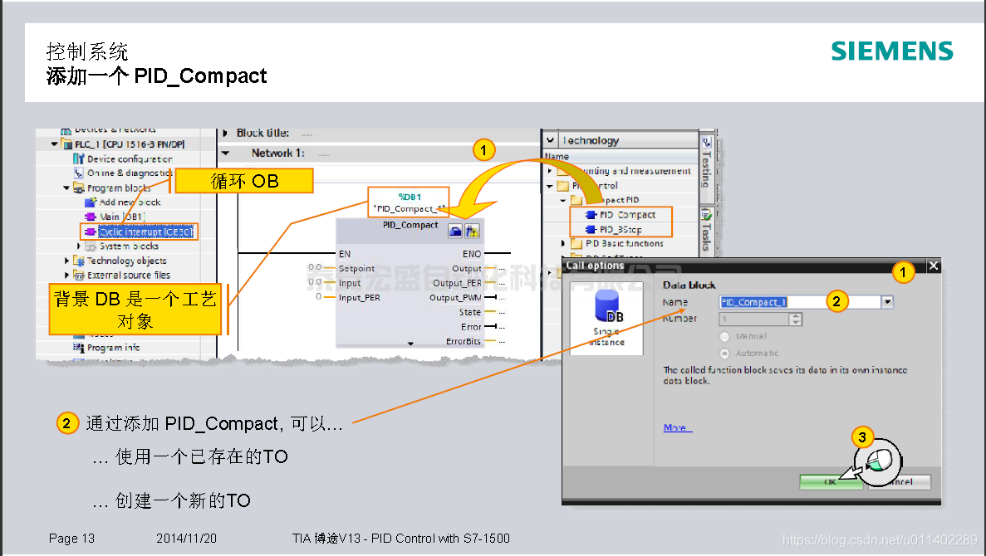The width and height of the screenshot is (986, 556).
Task: Open Device configuration in project tree
Action: (129, 159)
